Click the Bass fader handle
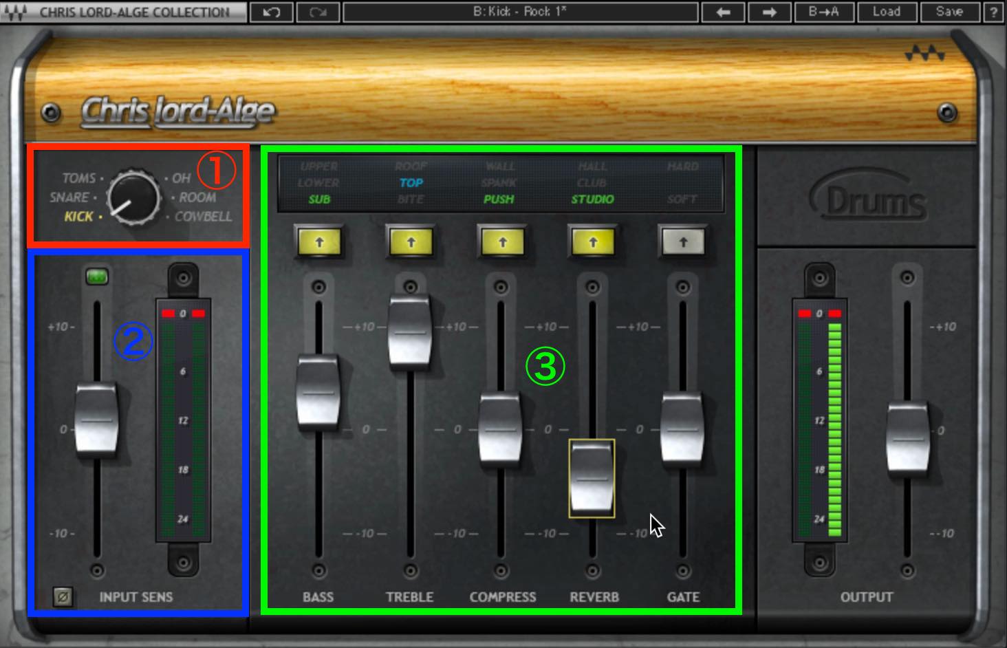This screenshot has height=648, width=1007. [x=318, y=391]
